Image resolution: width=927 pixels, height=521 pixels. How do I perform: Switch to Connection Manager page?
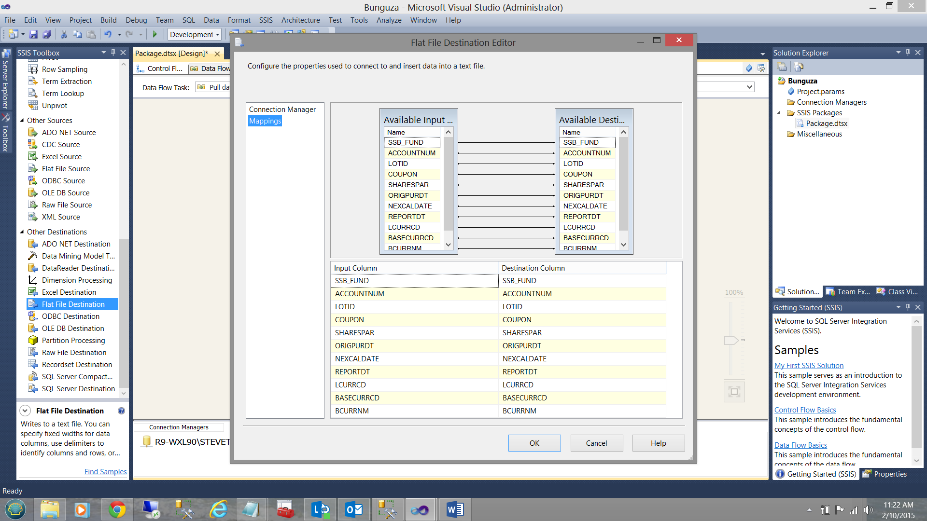click(282, 110)
